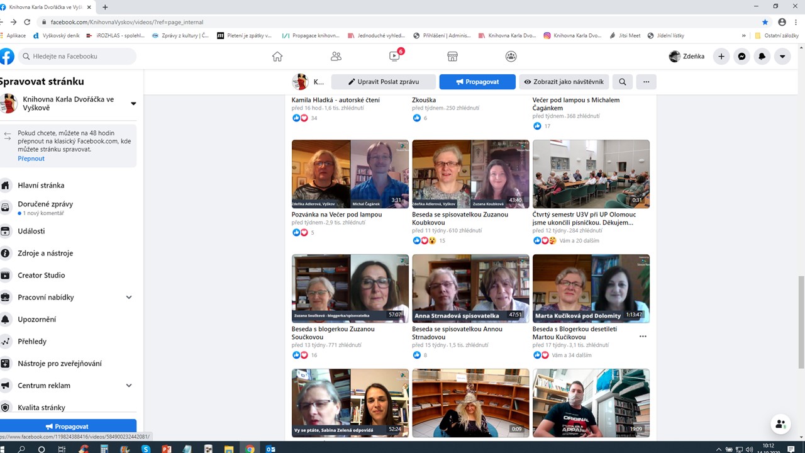Open Beseda se spisovatelkou Zuzanou Koubkovou thumbnail
The height and width of the screenshot is (453, 805).
tap(470, 174)
